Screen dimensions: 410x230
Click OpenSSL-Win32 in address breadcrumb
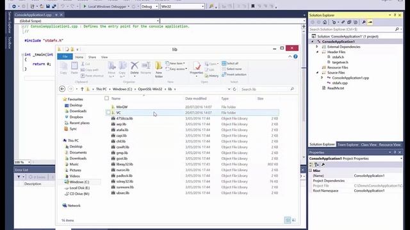[150, 89]
